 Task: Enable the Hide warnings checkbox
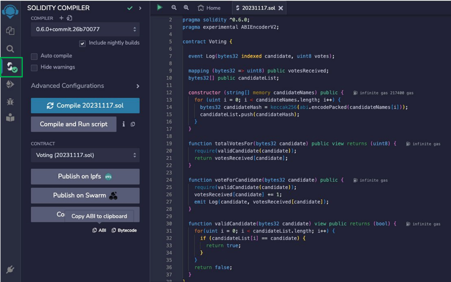tap(34, 68)
